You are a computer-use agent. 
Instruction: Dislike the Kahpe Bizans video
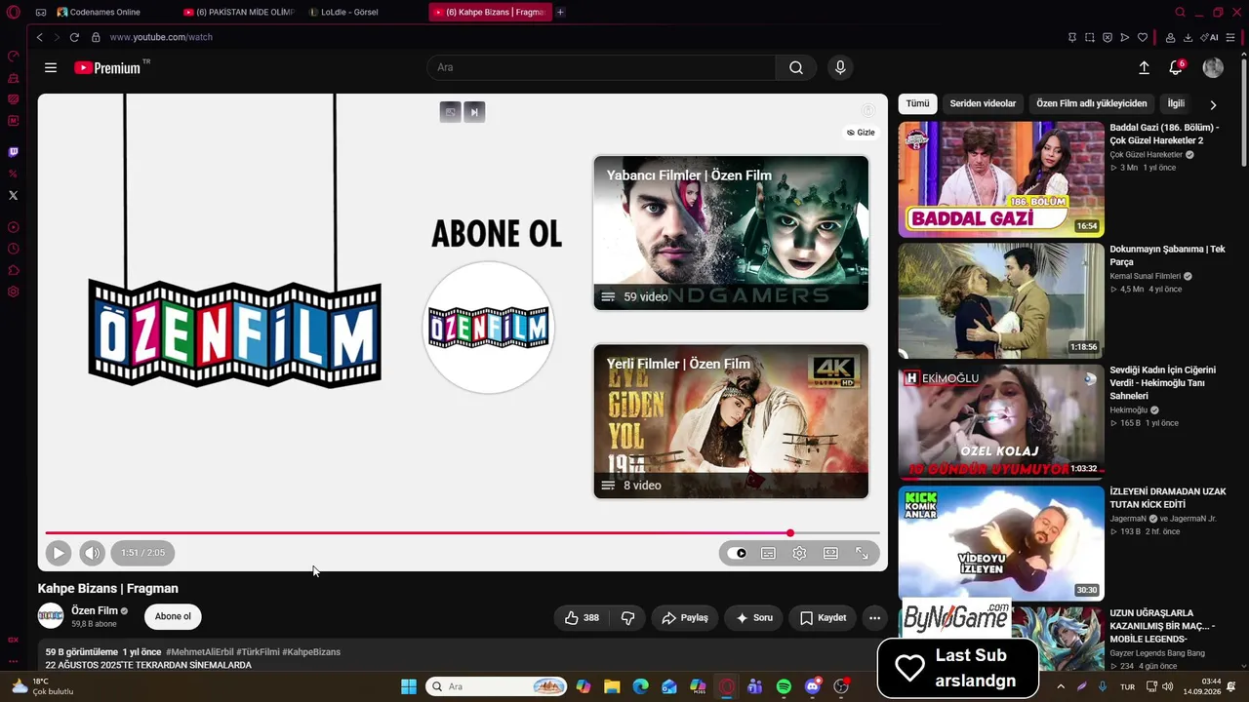coord(627,617)
